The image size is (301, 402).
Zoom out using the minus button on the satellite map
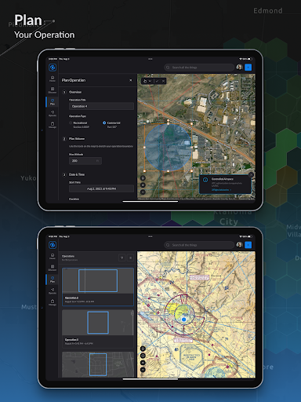pyautogui.click(x=143, y=192)
